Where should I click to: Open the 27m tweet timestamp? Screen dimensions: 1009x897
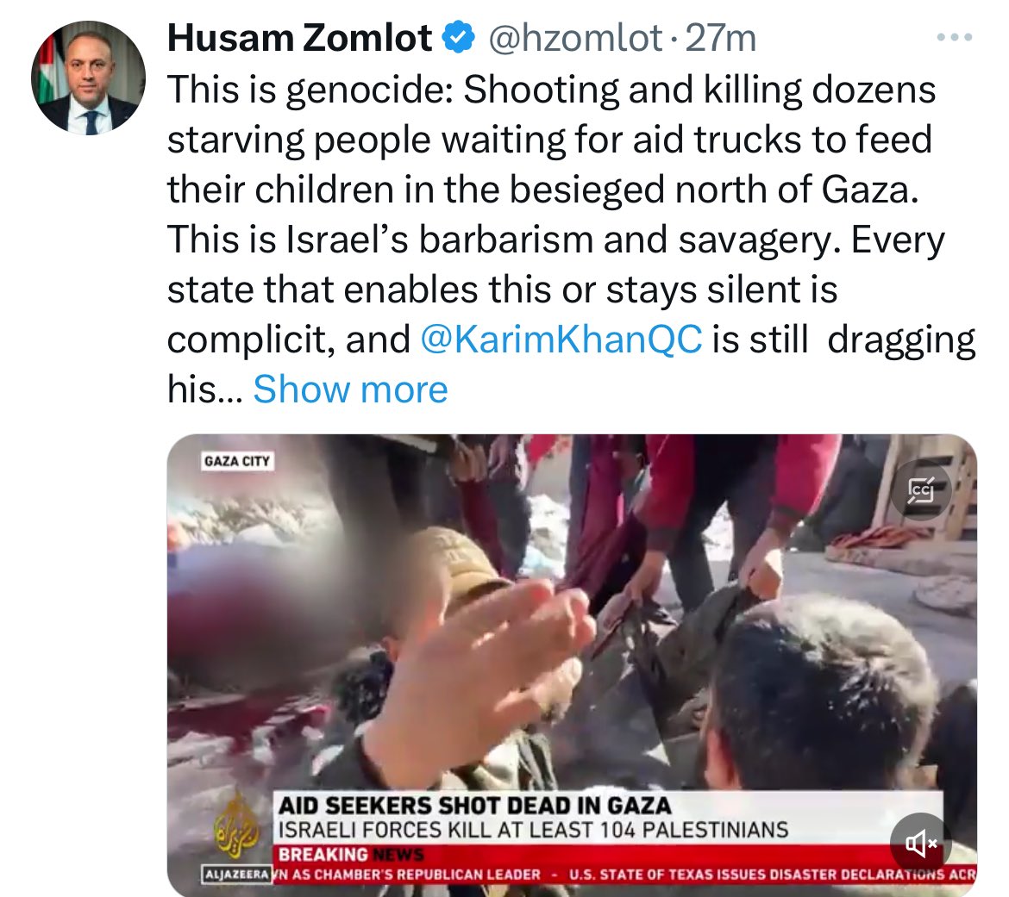(721, 38)
